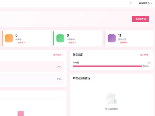This screenshot has width=155, height=116.
Task: Click 较昨日 0 under 本月参考
Action: pos(73,43)
